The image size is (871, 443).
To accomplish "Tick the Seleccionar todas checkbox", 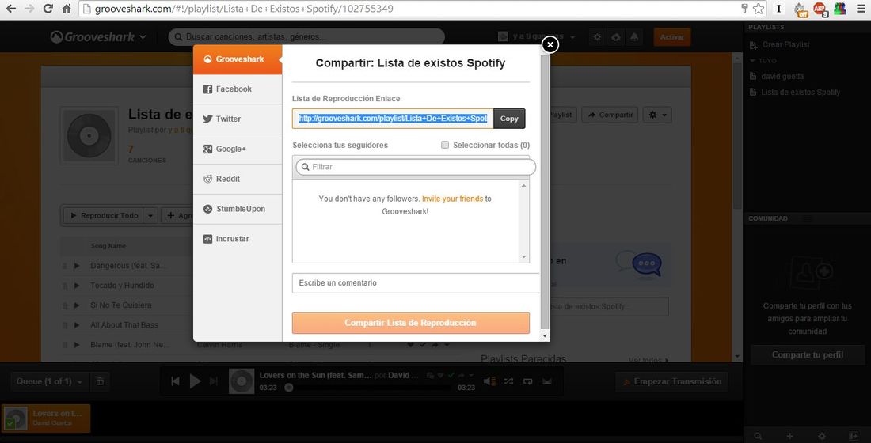I will 445,145.
